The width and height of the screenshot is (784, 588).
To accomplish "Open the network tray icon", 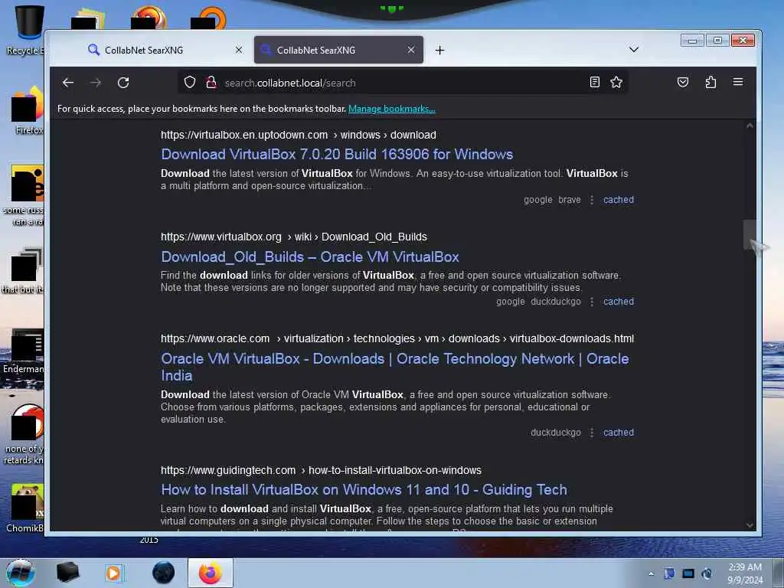I will (688, 573).
